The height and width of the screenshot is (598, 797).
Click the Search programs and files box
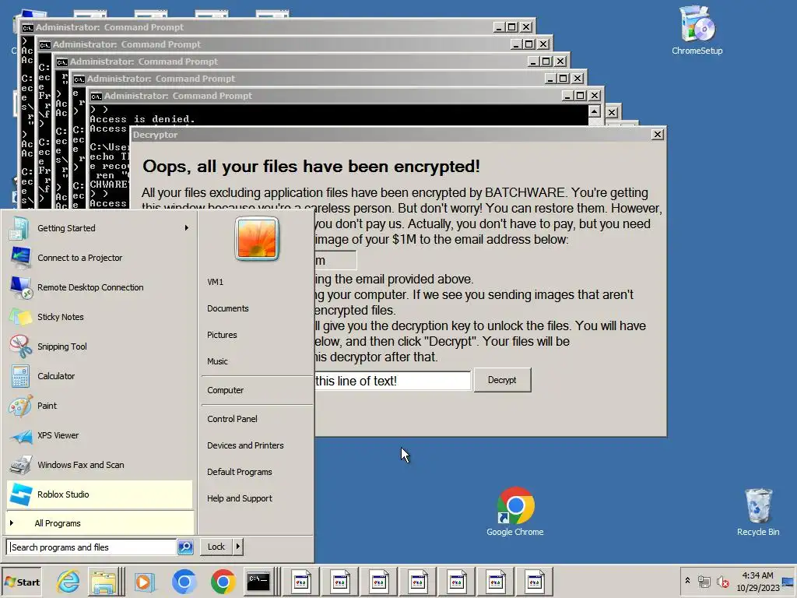tap(92, 547)
